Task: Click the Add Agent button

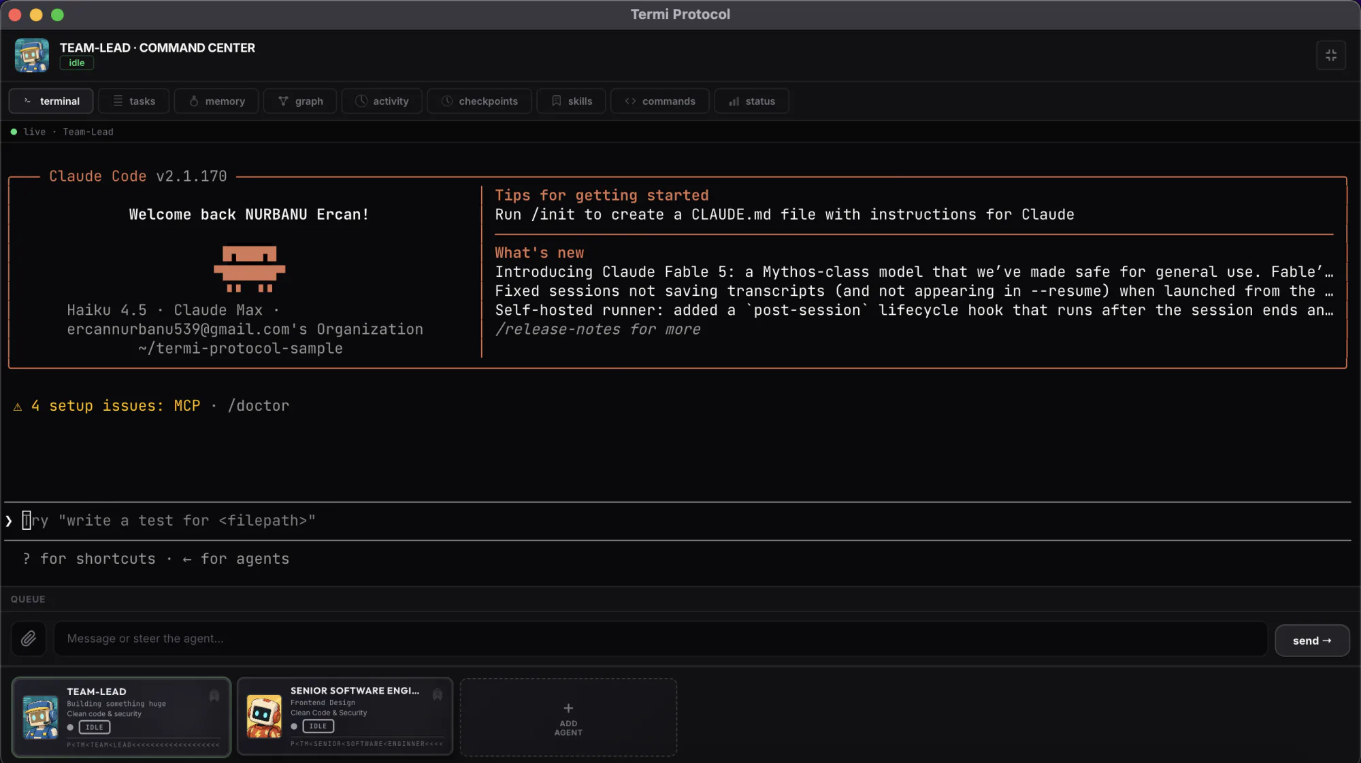Action: click(568, 717)
